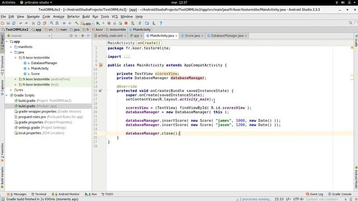
Task: Toggle the Structure side panel
Action: 2,66
